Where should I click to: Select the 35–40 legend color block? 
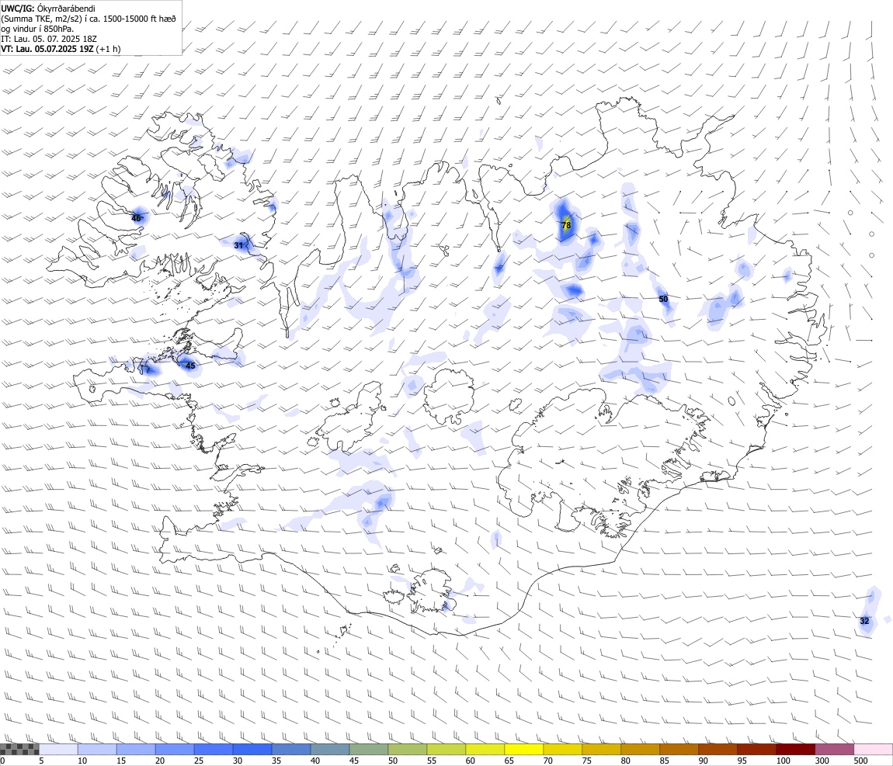(291, 749)
